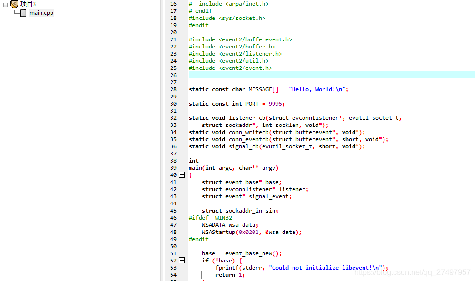The image size is (475, 281).
Task: Click listener_cb on line 32
Action: 247,118
